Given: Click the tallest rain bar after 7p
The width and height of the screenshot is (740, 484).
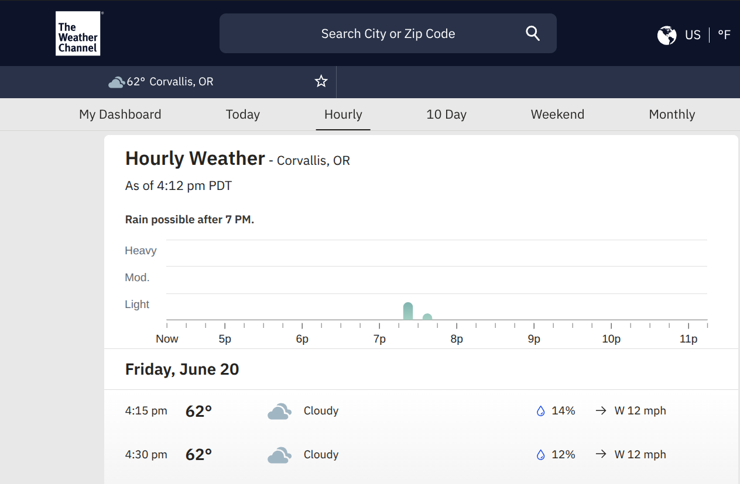Looking at the screenshot, I should coord(408,312).
